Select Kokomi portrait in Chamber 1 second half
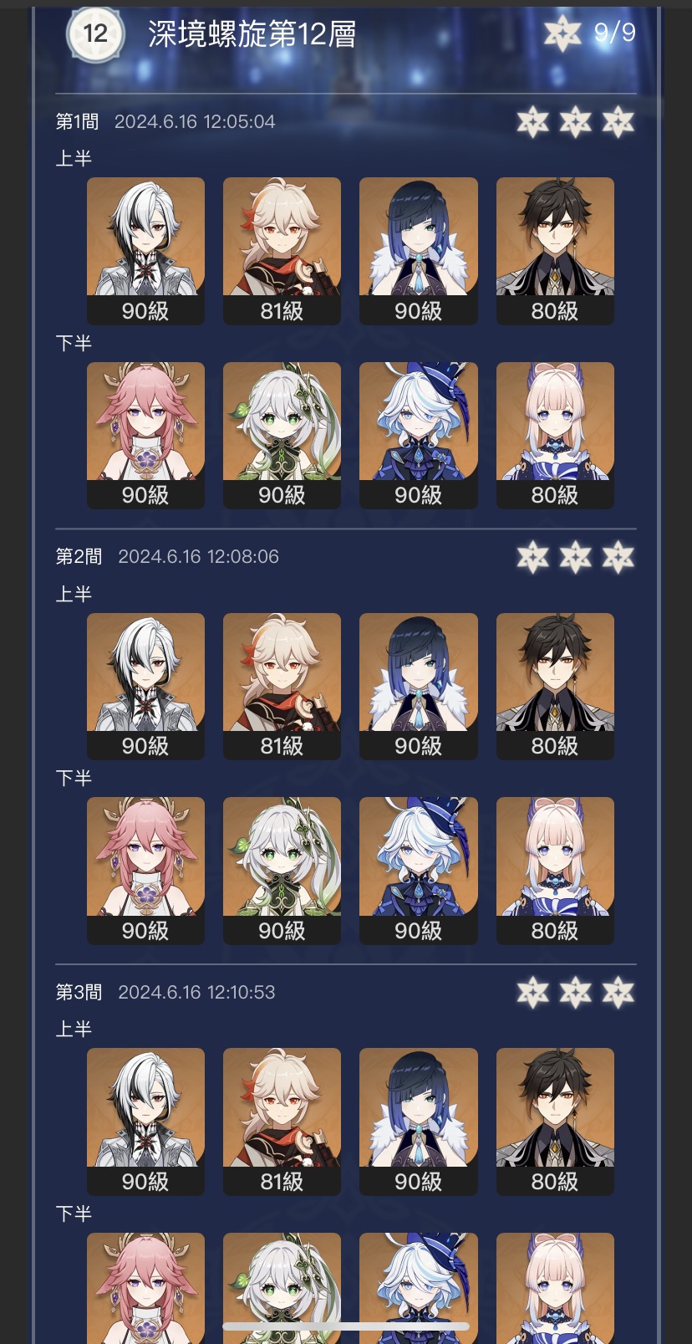The height and width of the screenshot is (1344, 692). tap(555, 435)
